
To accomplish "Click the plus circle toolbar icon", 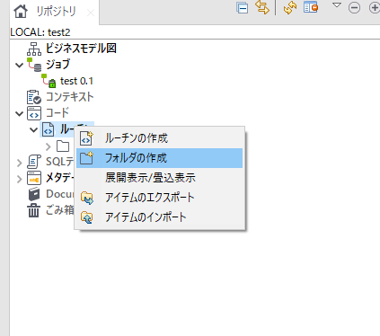I will point(375,8).
